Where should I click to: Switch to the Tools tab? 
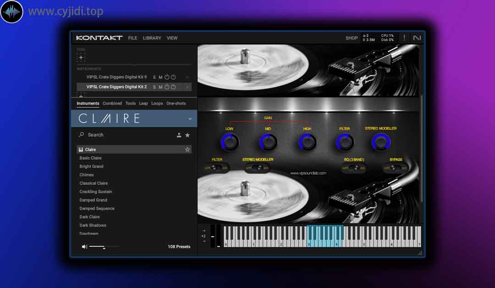[130, 103]
